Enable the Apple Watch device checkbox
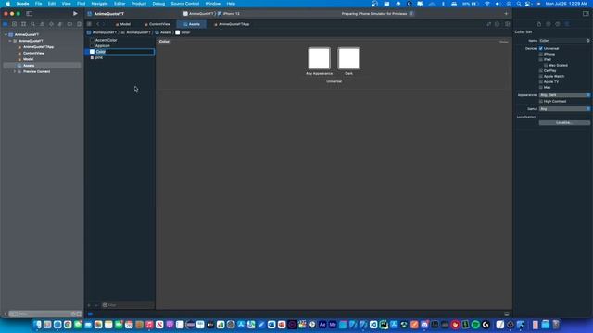This screenshot has width=593, height=333. point(541,76)
